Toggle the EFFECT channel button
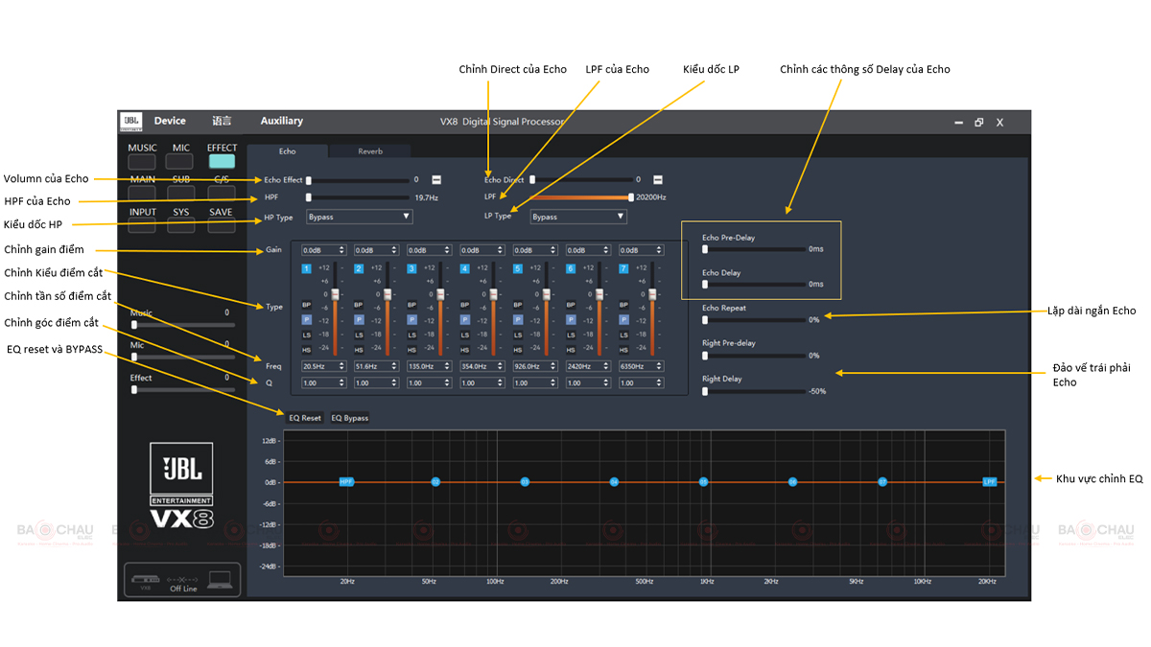 222,160
